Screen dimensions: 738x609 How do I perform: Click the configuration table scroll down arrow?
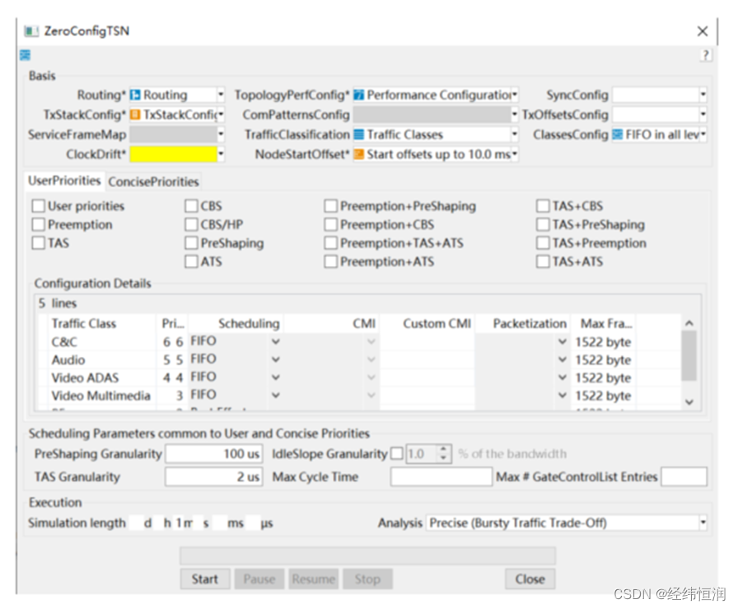[x=689, y=402]
